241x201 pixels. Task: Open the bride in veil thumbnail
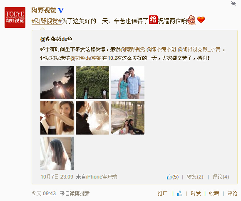[57, 153]
